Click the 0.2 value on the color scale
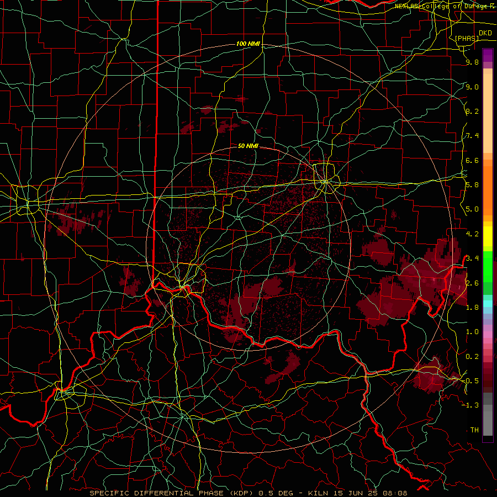497x497 pixels. pos(472,357)
